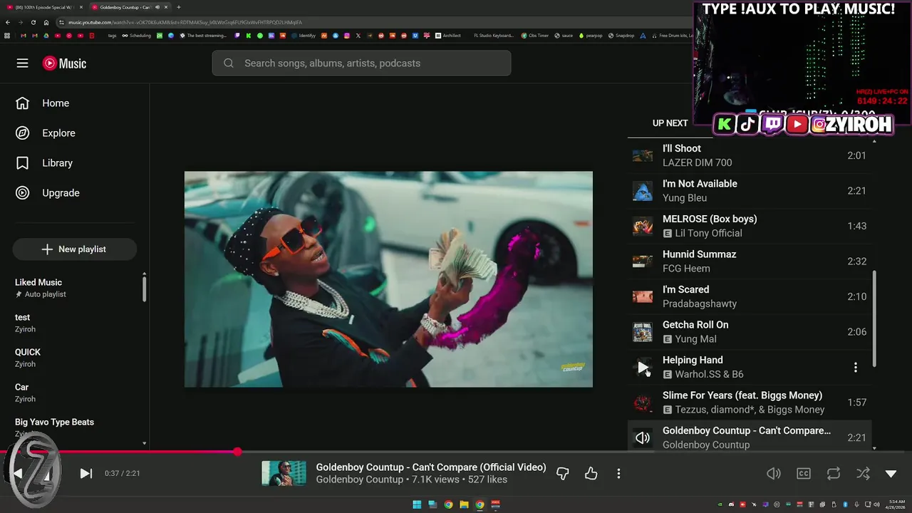The image size is (912, 513).
Task: Click the search songs input field
Action: 361,63
